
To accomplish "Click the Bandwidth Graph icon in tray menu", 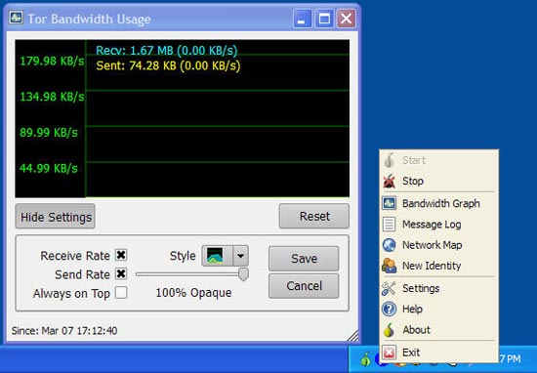I will [390, 203].
